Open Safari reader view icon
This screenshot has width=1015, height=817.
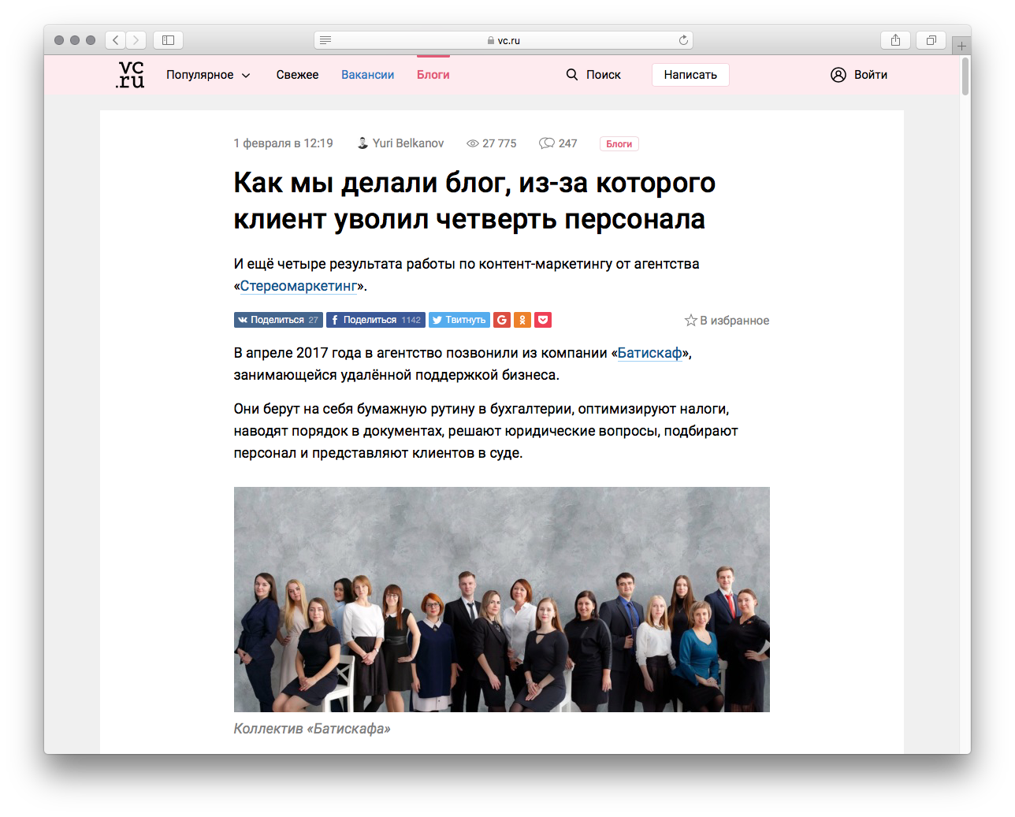(x=325, y=40)
